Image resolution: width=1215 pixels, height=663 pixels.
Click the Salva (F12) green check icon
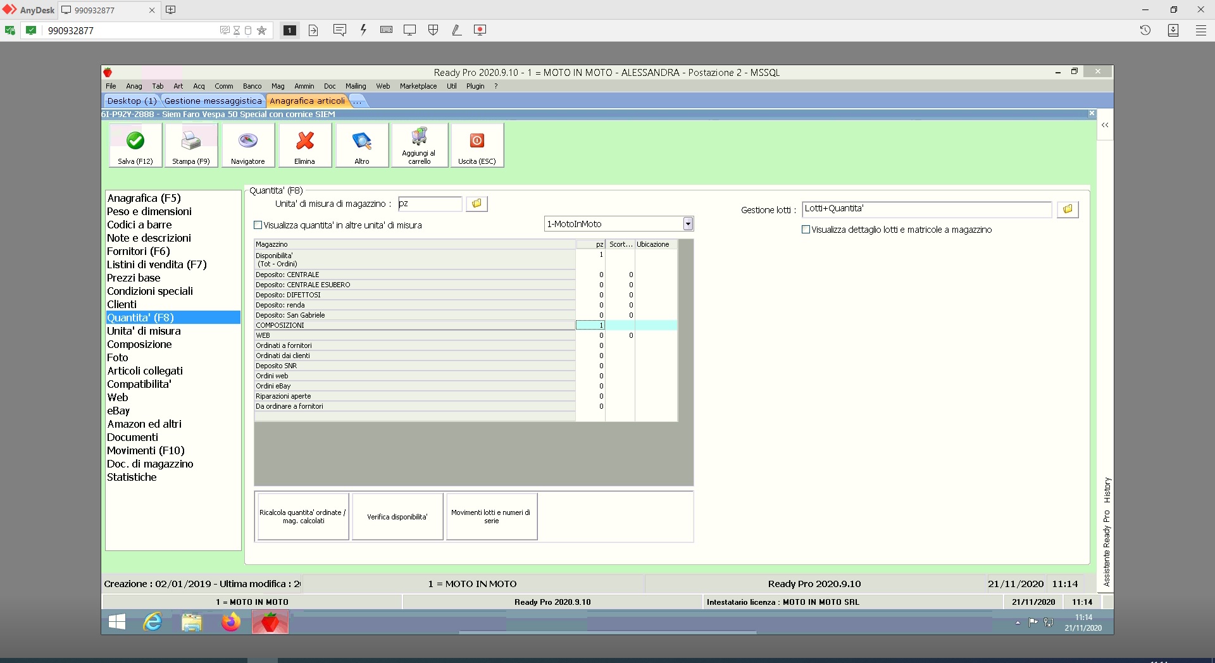point(135,145)
